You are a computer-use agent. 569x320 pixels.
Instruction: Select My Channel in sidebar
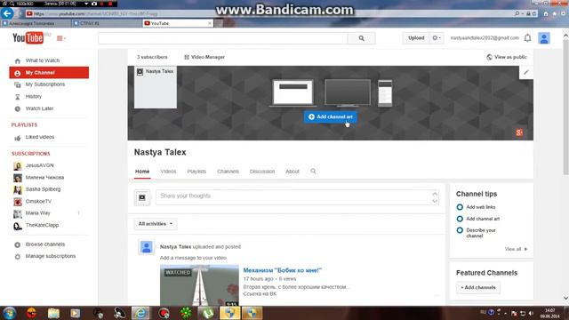click(49, 73)
